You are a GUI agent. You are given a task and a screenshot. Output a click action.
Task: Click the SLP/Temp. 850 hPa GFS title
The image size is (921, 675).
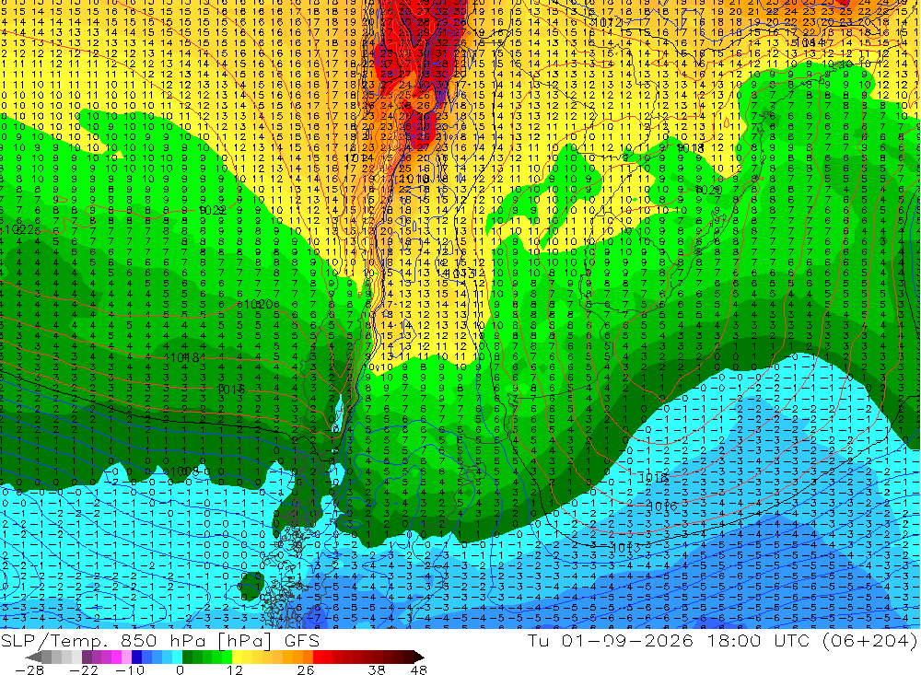159,640
